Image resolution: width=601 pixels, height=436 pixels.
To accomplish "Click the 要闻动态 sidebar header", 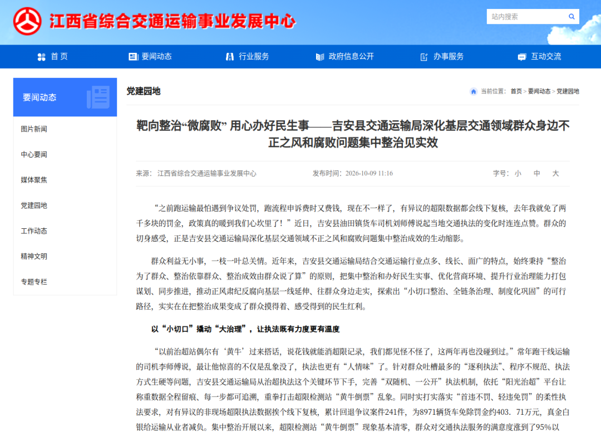I will pos(65,97).
